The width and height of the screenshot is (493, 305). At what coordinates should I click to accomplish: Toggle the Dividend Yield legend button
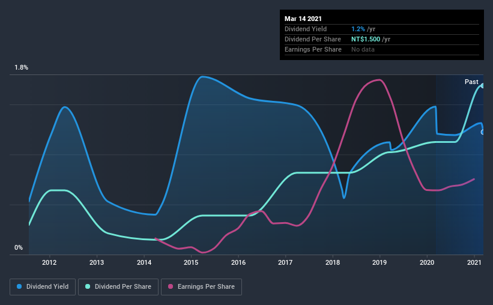pyautogui.click(x=43, y=287)
